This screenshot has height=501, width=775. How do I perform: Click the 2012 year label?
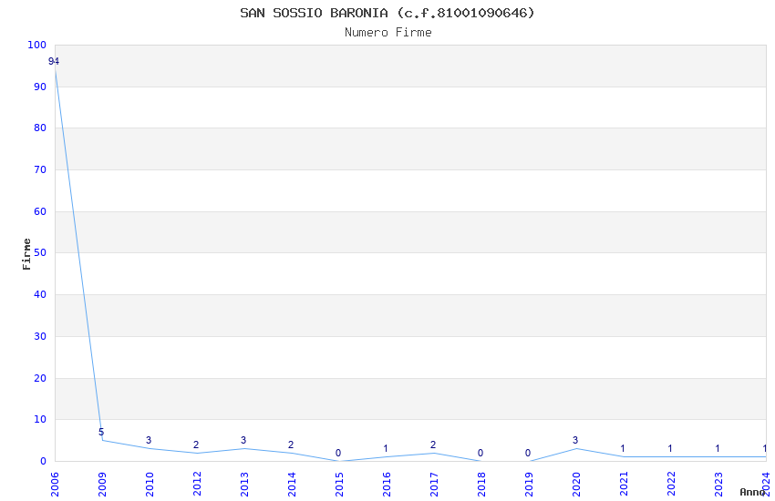197,485
